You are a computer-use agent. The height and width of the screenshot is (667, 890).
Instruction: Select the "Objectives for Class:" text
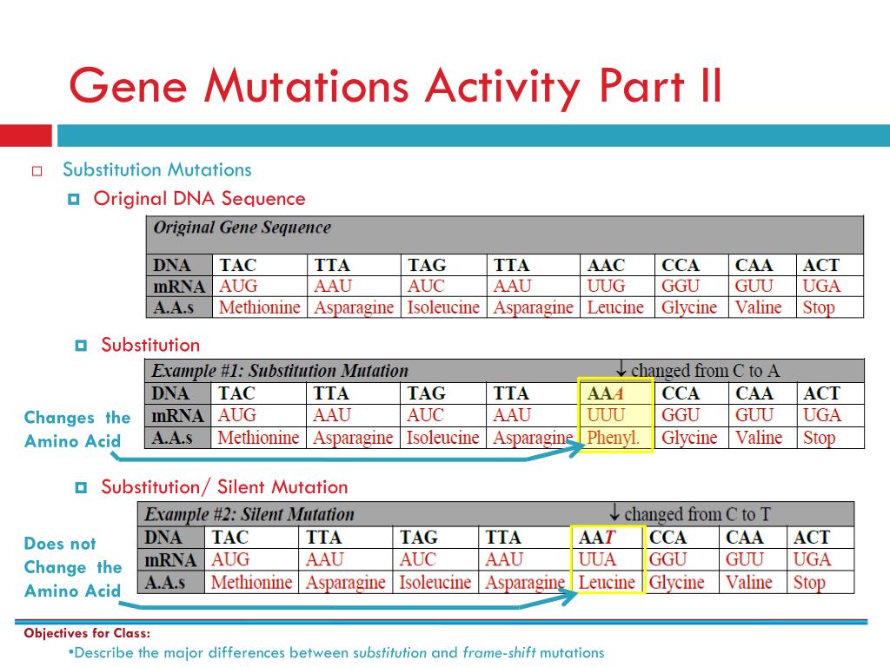pyautogui.click(x=87, y=633)
